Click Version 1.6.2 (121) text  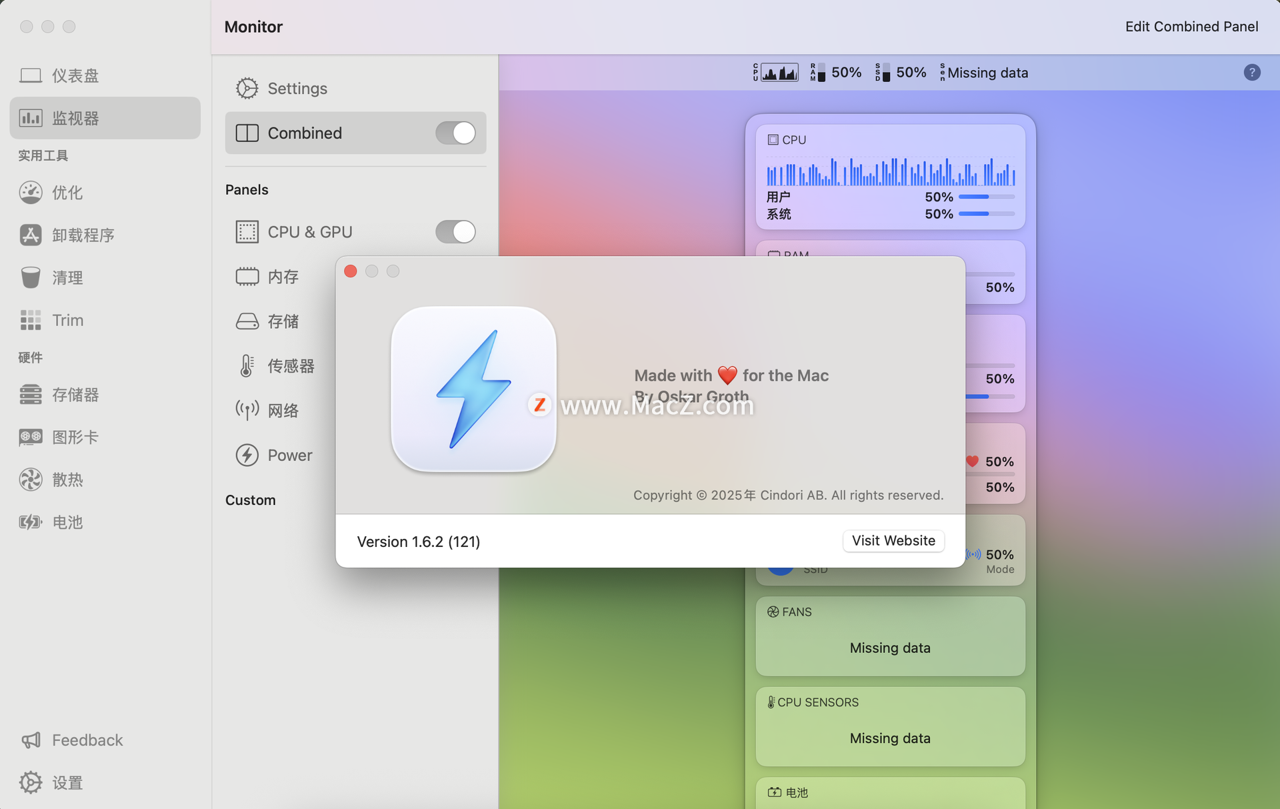tap(419, 542)
